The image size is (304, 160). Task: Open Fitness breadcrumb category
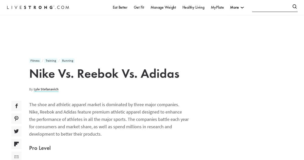[x=35, y=61]
